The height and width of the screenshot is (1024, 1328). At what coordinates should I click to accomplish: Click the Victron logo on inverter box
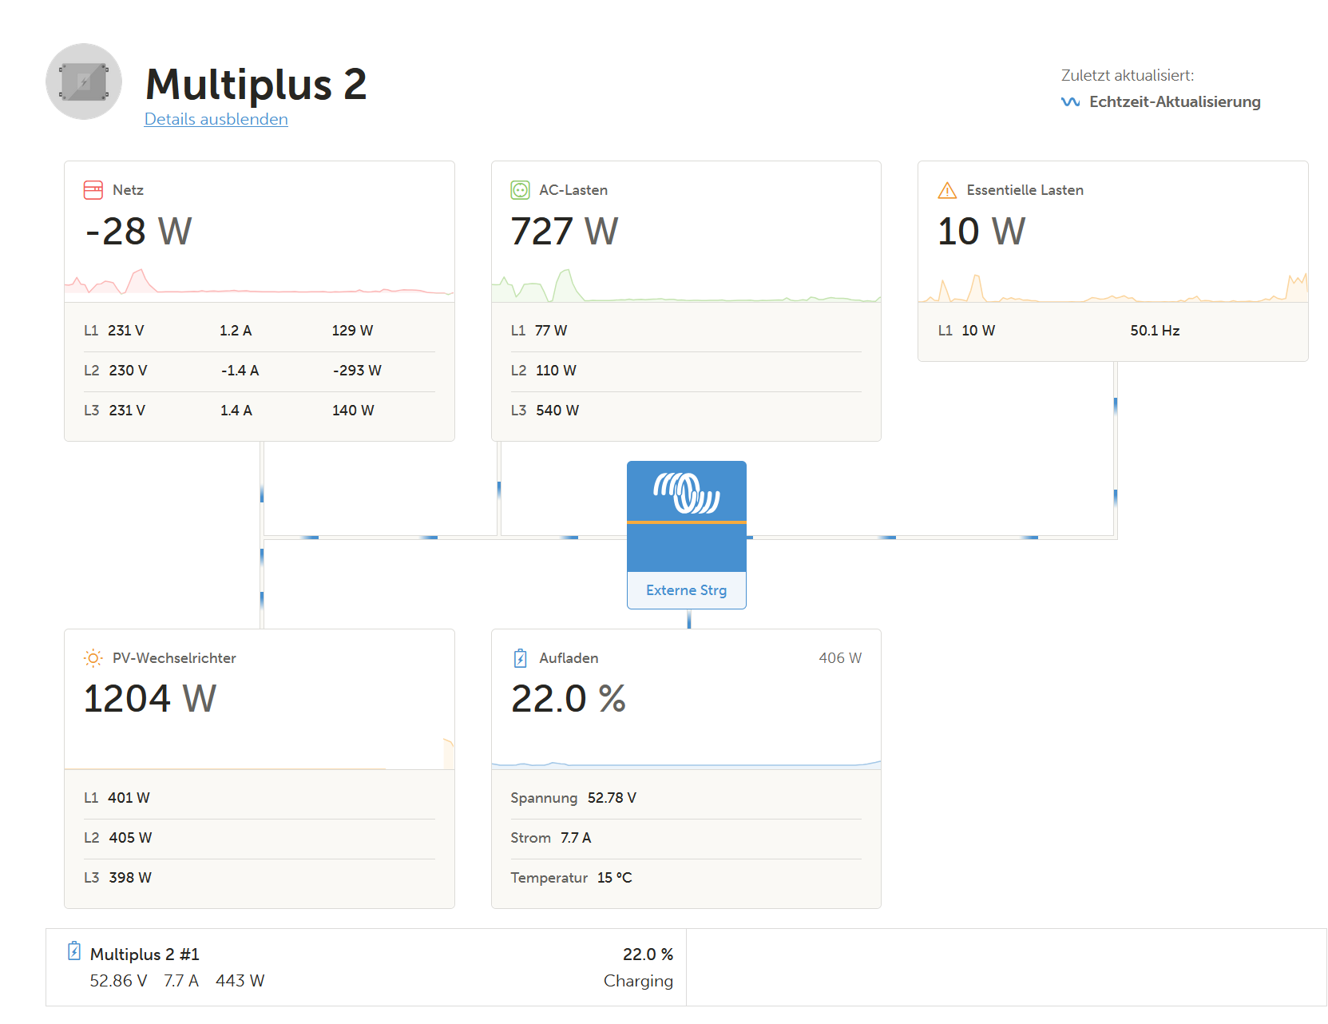687,492
